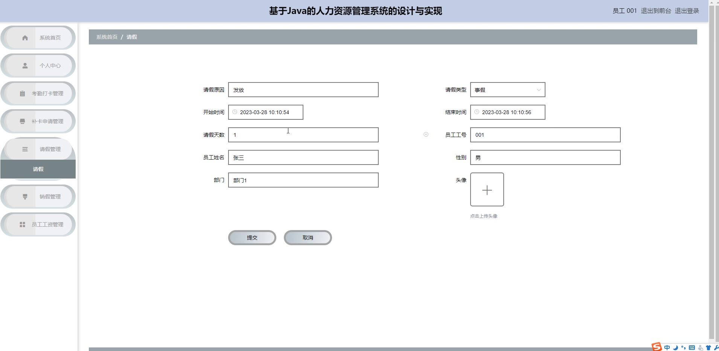
Task: Open the 开始时间 date-time picker
Action: (265, 112)
